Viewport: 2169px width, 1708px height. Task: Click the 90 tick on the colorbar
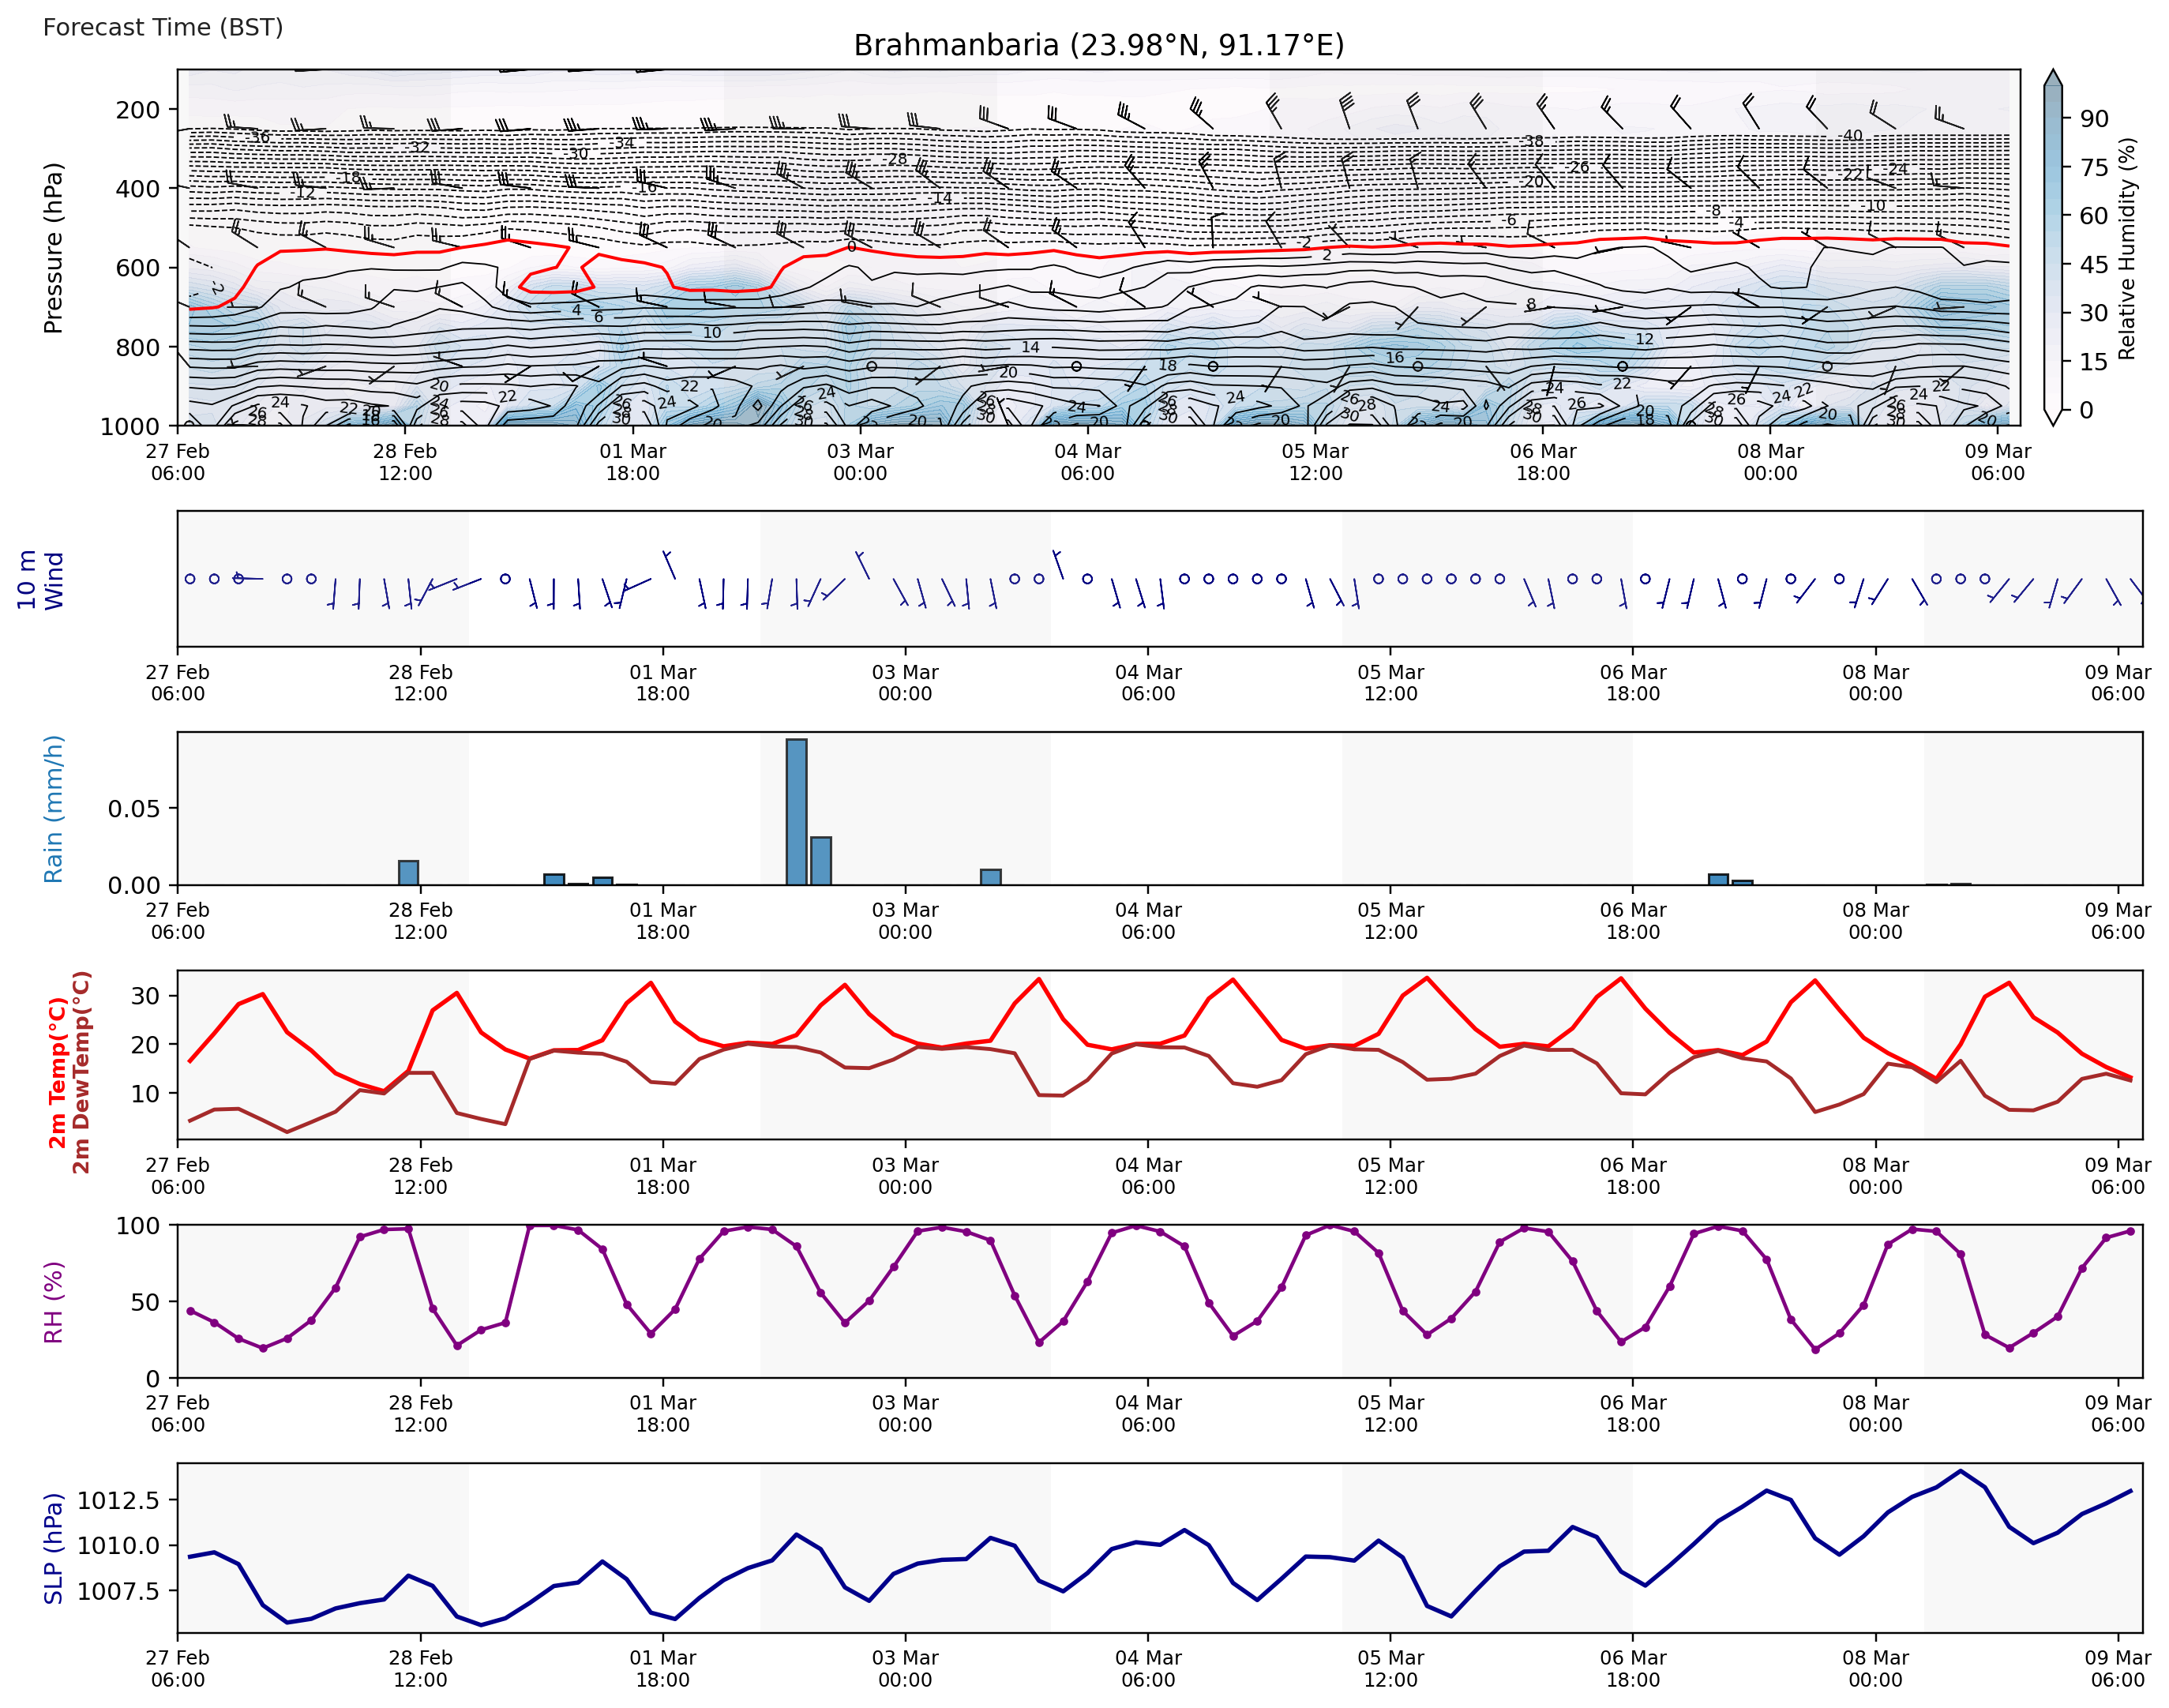click(x=2094, y=119)
